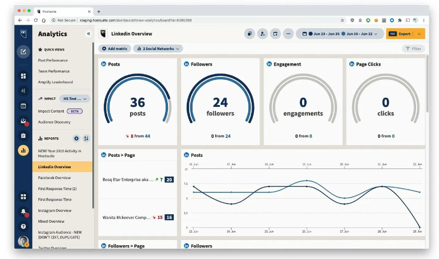Viewport: 439px width, 259px height.
Task: Click the 24 previous followers value
Action: click(x=228, y=136)
